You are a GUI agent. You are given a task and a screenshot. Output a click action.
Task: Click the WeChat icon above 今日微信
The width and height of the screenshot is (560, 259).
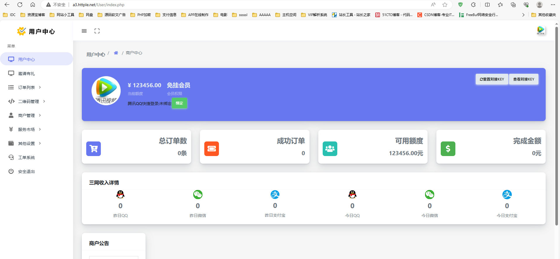pyautogui.click(x=430, y=195)
